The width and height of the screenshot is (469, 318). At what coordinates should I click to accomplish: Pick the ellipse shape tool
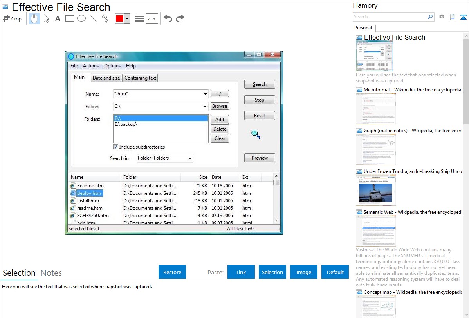(81, 18)
